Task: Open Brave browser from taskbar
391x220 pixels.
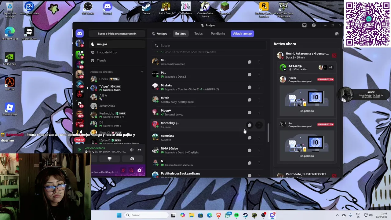Action: (218, 215)
